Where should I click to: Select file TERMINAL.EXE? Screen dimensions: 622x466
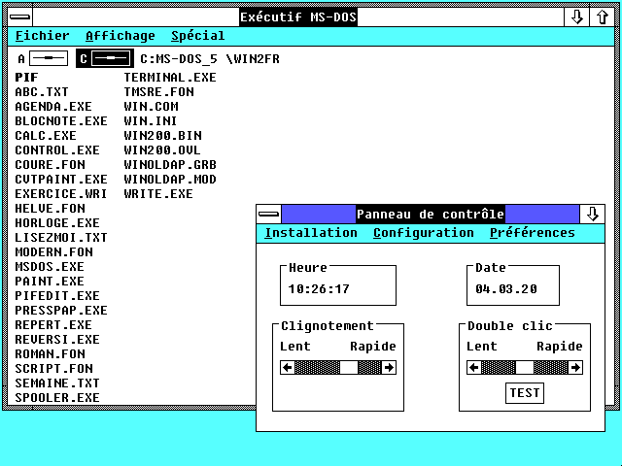pos(170,78)
